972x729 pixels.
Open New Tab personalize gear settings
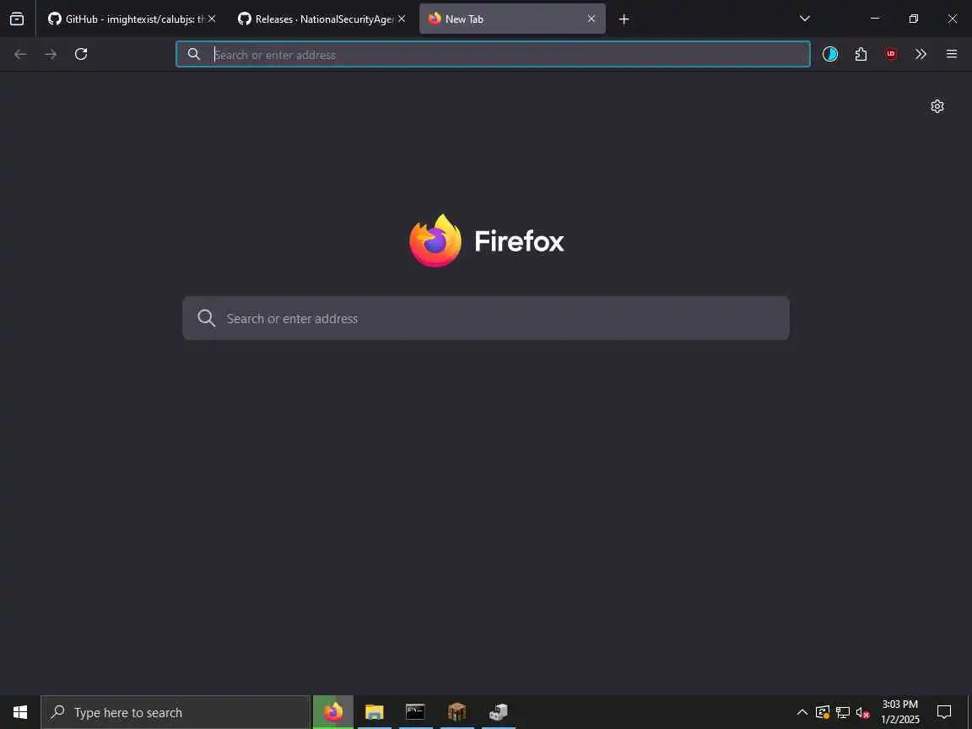click(x=937, y=106)
